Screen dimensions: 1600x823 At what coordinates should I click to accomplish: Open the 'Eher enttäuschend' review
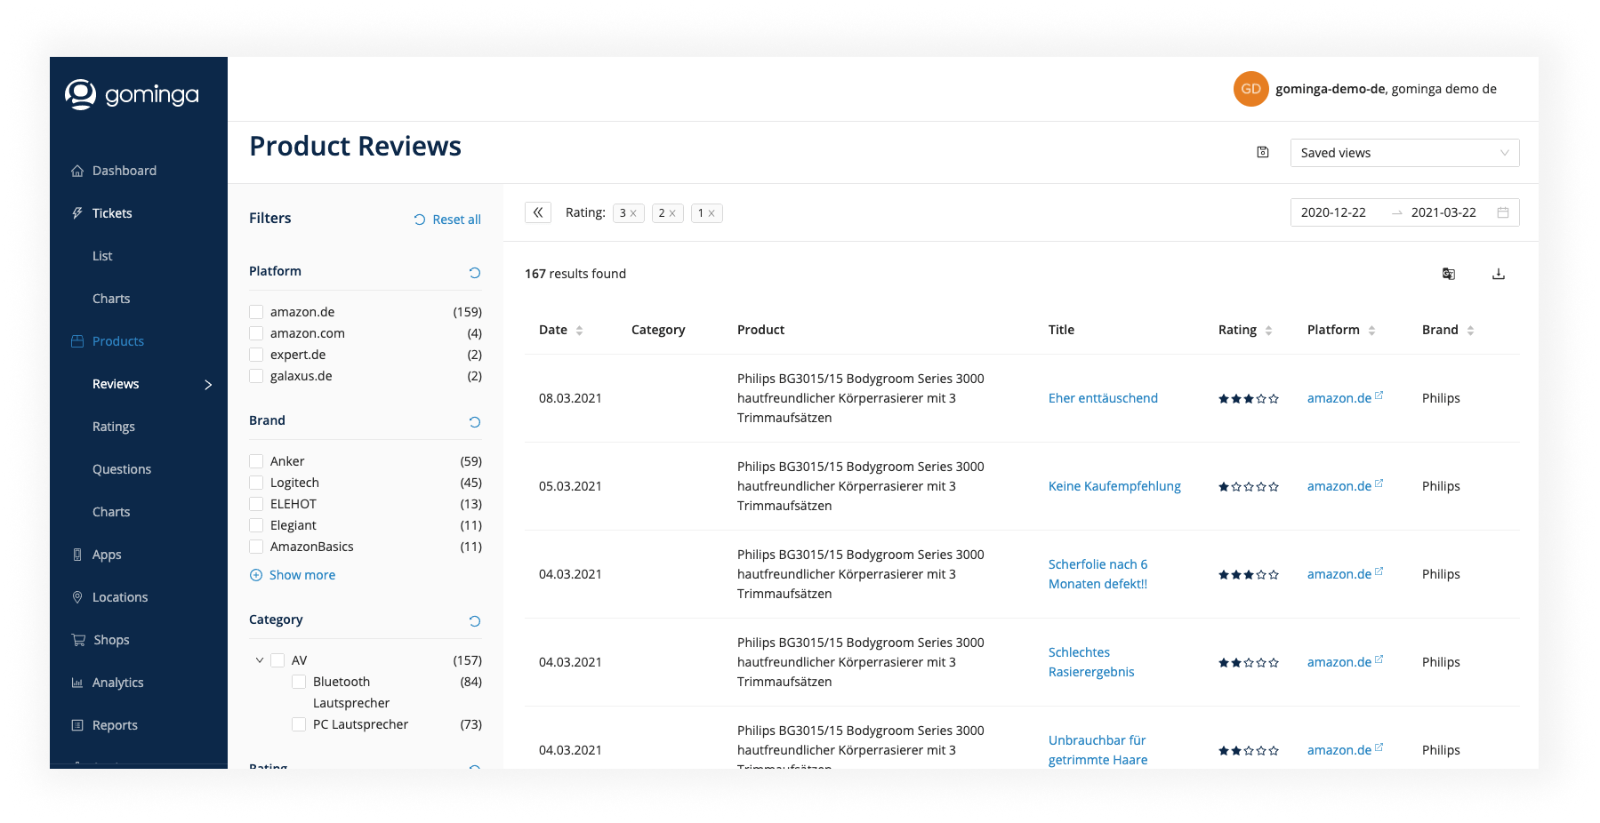1102,398
